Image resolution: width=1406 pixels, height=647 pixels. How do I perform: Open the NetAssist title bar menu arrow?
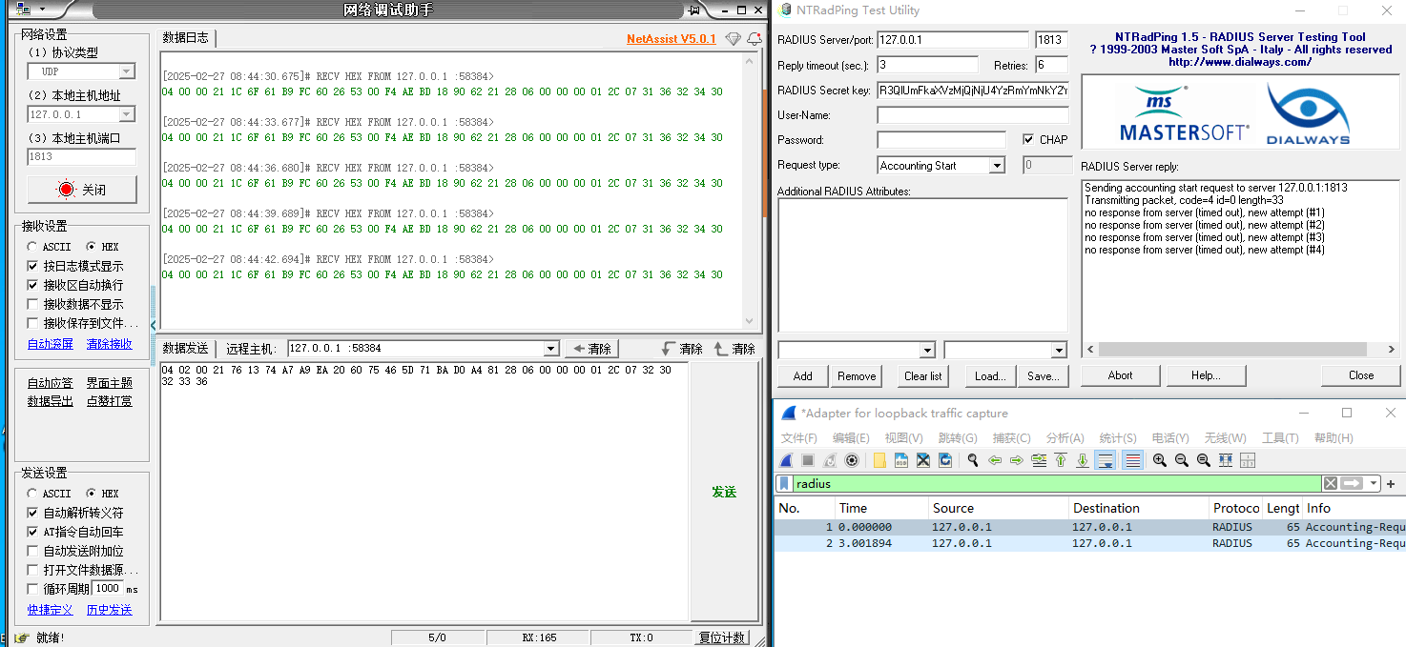pos(41,10)
